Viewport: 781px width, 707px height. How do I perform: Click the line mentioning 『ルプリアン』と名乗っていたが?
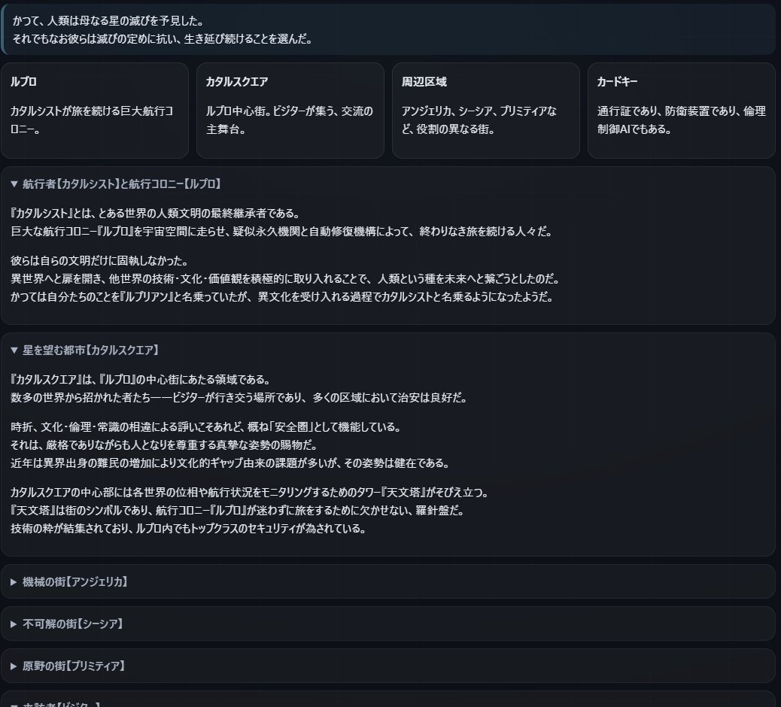(282, 297)
